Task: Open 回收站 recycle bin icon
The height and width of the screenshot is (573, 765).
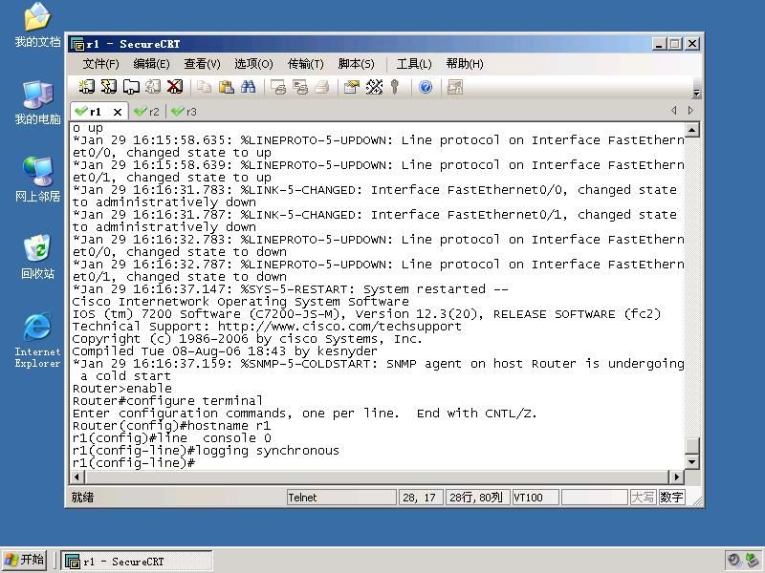Action: click(37, 257)
